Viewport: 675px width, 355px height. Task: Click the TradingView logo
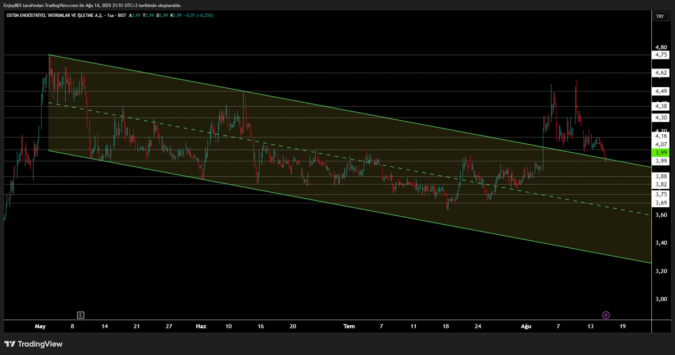click(34, 344)
